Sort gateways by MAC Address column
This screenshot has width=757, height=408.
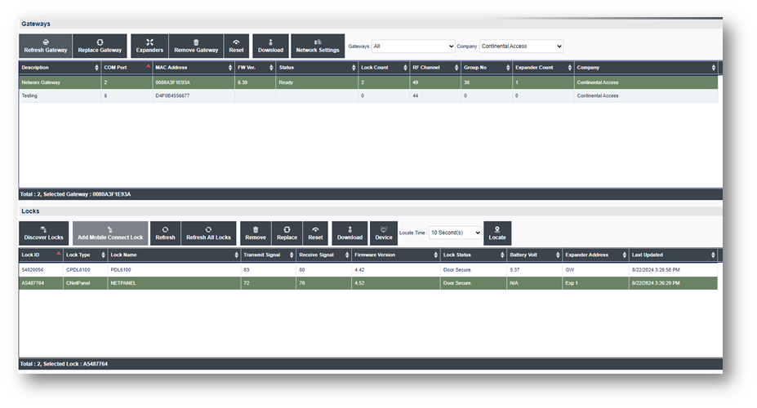(192, 68)
